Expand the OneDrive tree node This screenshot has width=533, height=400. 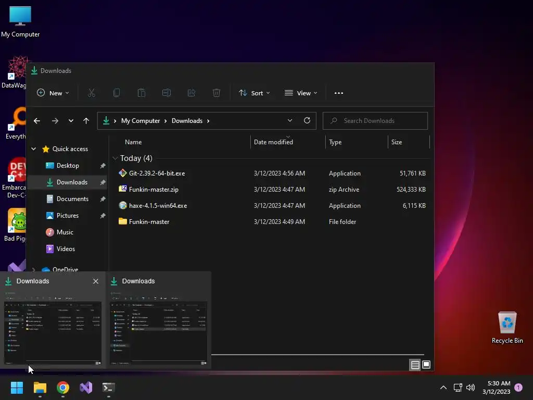click(34, 269)
